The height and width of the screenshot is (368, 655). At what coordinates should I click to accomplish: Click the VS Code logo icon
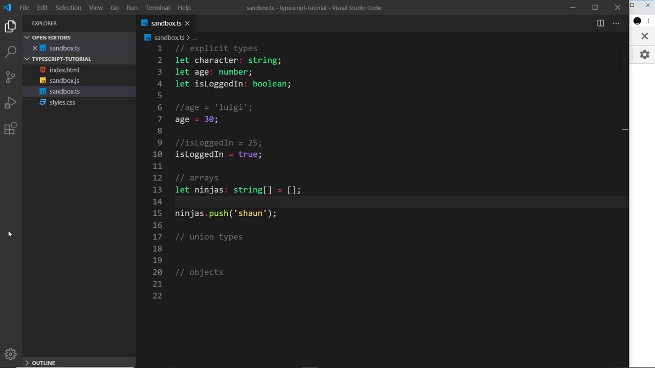pyautogui.click(x=7, y=8)
